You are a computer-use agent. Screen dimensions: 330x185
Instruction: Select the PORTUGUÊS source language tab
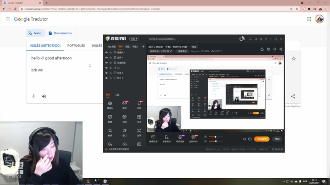[x=76, y=46]
